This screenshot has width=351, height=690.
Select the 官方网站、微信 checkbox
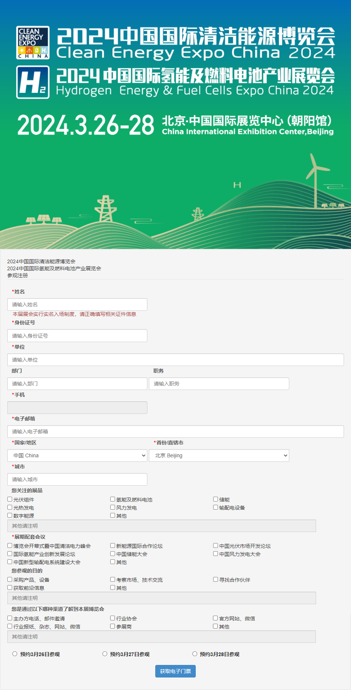(x=216, y=618)
